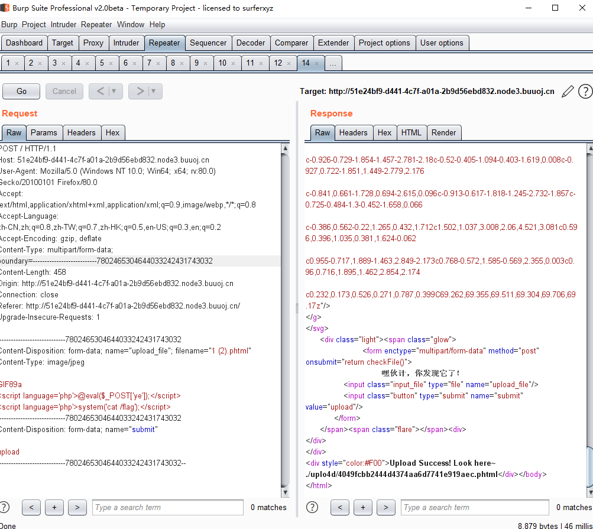
Task: Click the "Content-Length: 458" header line
Action: tap(33, 272)
